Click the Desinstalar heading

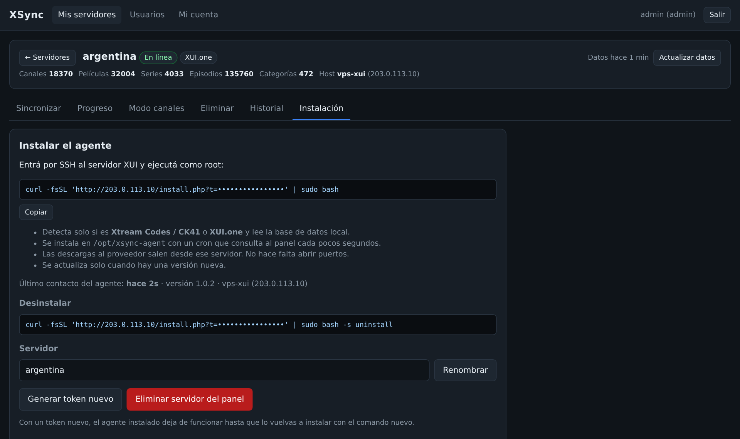click(45, 303)
